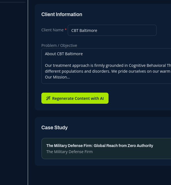Click the Problem / Objective label
Image resolution: width=171 pixels, height=185 pixels.
click(59, 45)
